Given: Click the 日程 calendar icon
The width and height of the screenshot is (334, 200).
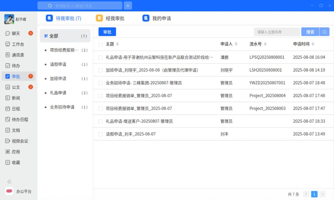Looking at the screenshot, I should tap(8, 109).
